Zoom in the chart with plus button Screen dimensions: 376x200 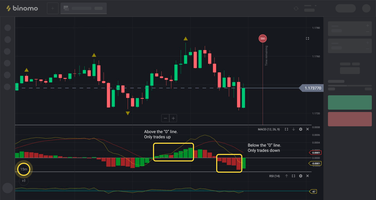point(173,118)
